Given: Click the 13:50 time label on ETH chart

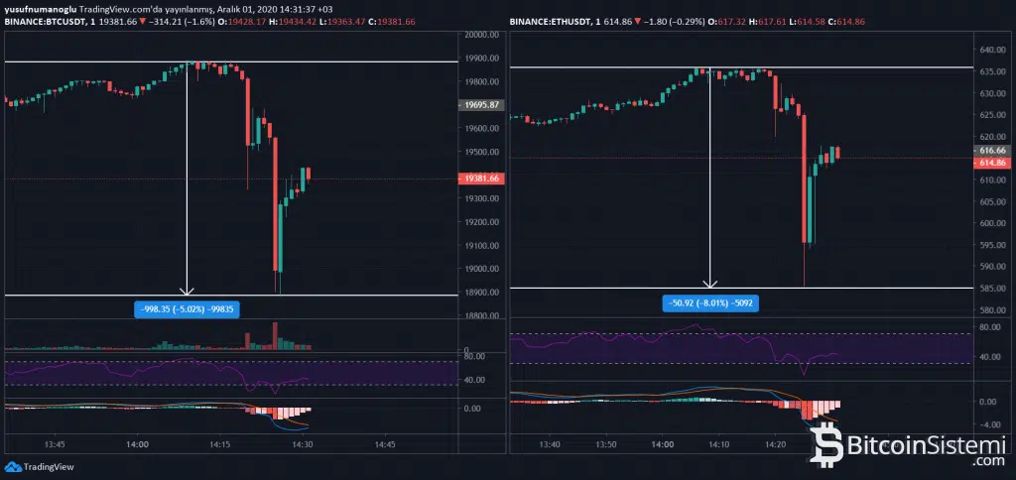Looking at the screenshot, I should (606, 444).
